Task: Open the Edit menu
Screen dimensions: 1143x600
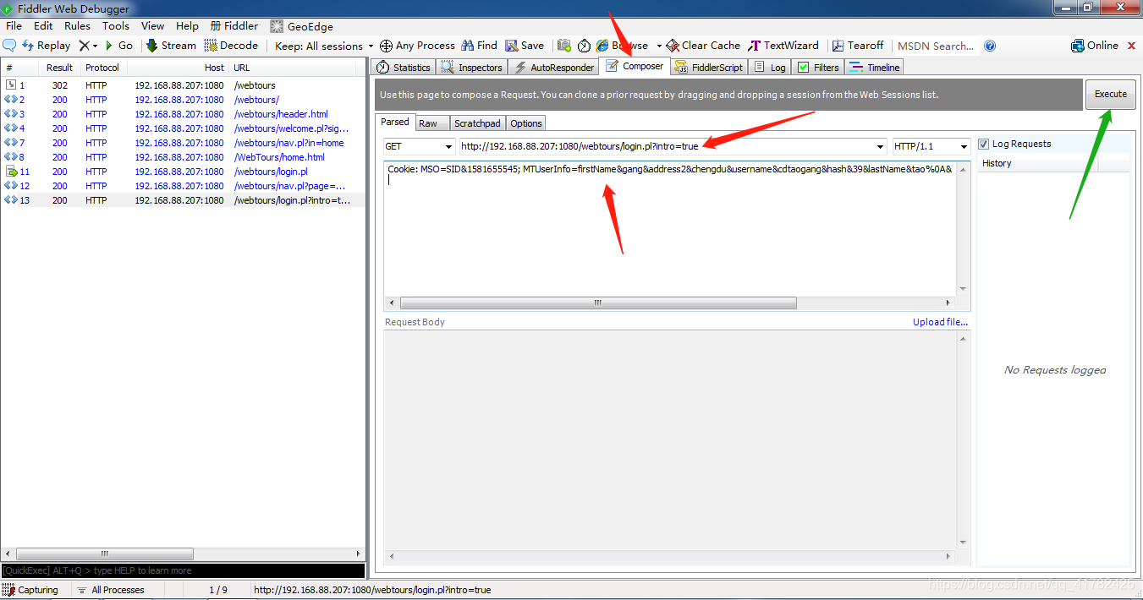Action: 43,26
